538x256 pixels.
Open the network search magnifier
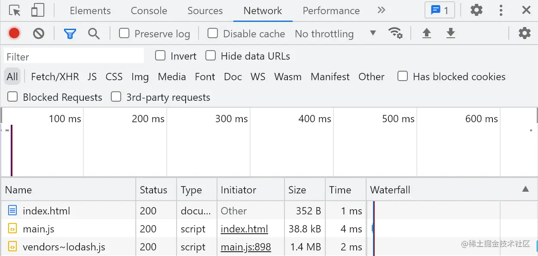[x=94, y=33]
